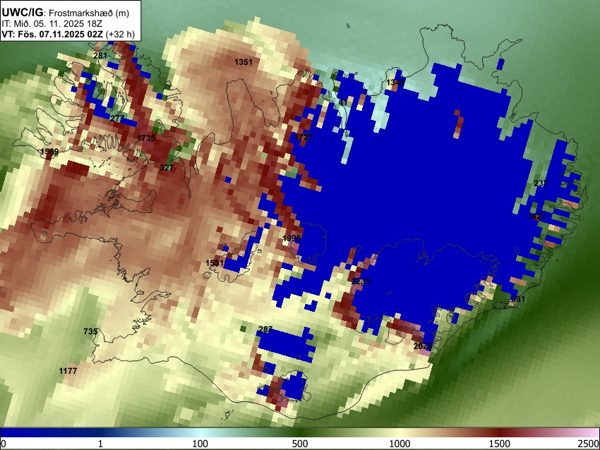Click the map value 237

click(x=541, y=183)
